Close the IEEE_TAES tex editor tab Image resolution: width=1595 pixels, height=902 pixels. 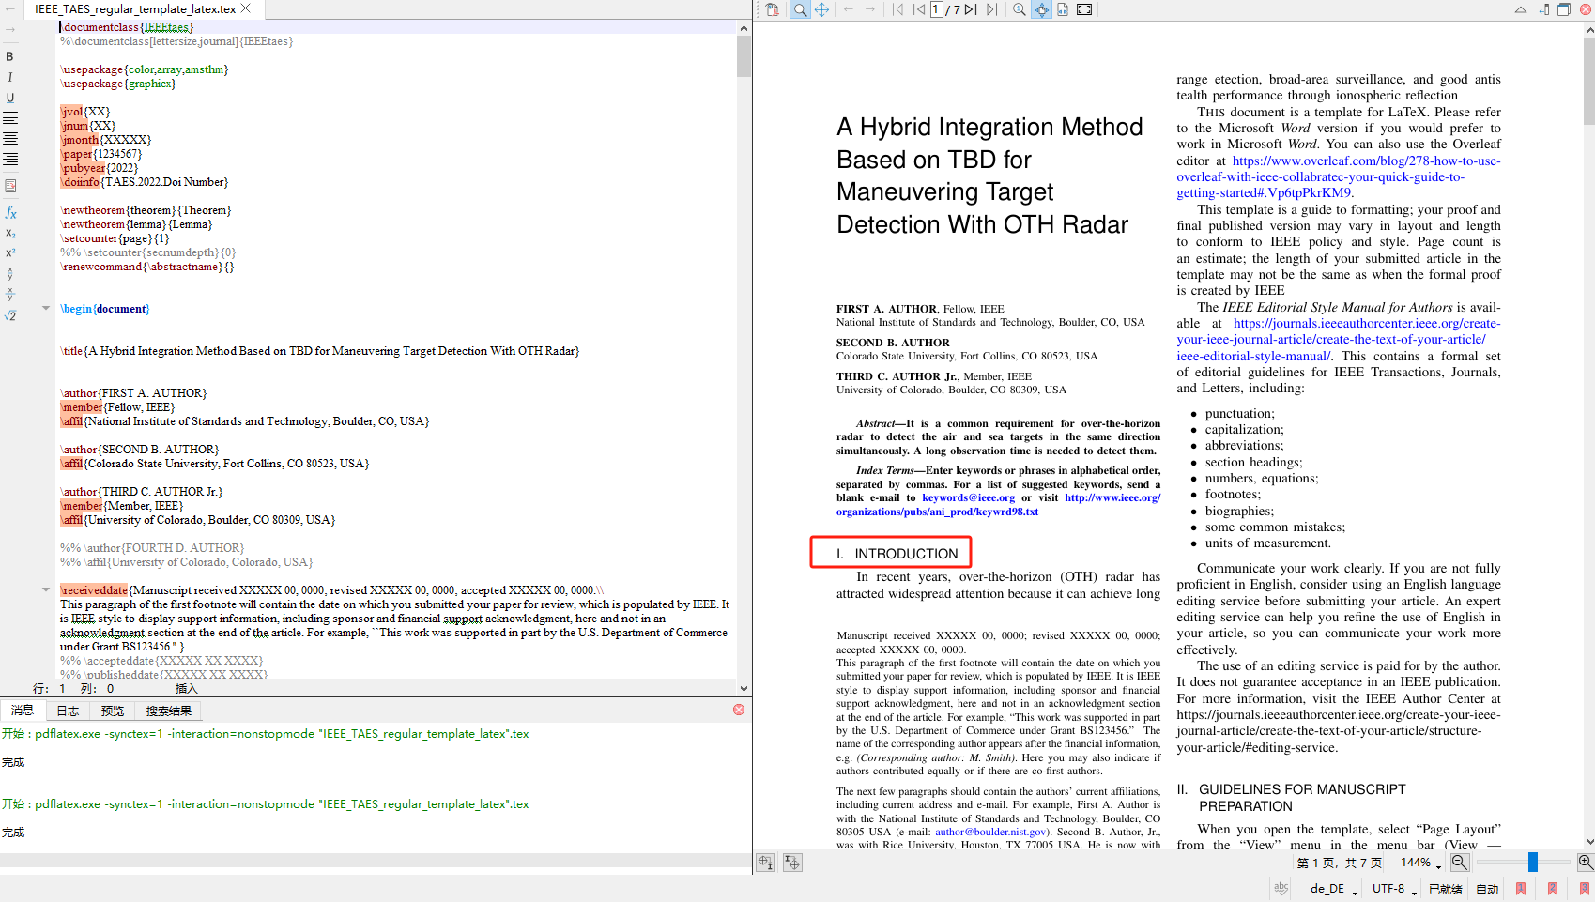point(246,8)
